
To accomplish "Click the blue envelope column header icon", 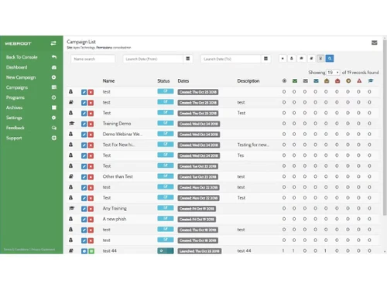I will click(316, 81).
